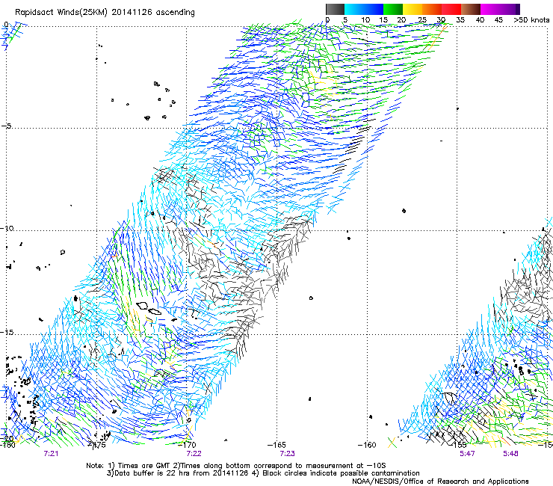Image resolution: width=553 pixels, height=486 pixels.
Task: Click the '25' legend scale label
Action: [x=421, y=20]
